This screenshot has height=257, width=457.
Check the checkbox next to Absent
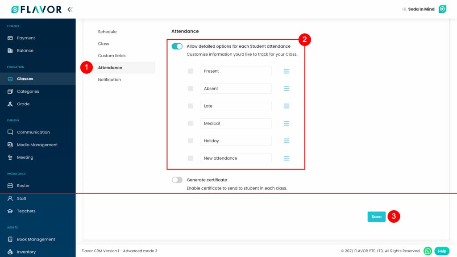click(x=190, y=88)
